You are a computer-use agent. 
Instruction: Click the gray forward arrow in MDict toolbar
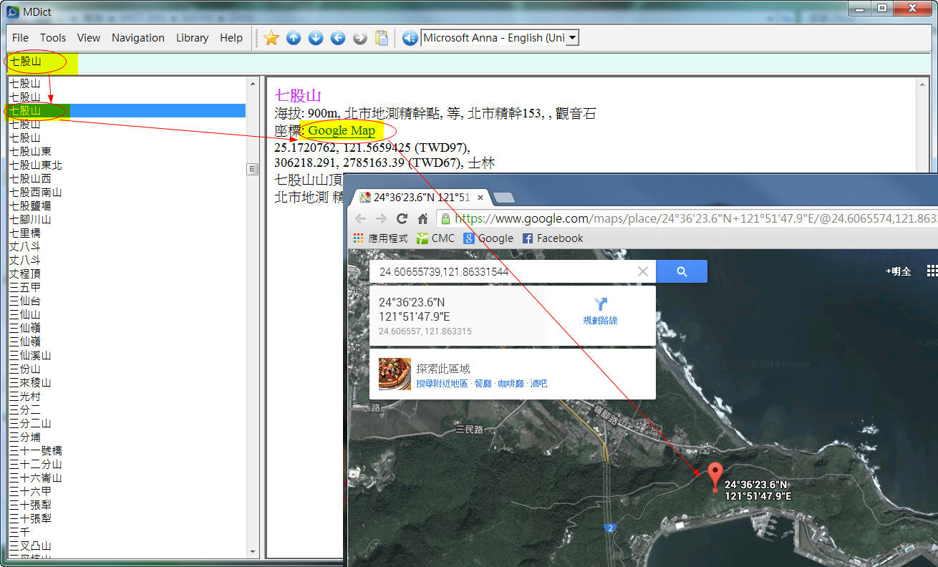[x=360, y=38]
